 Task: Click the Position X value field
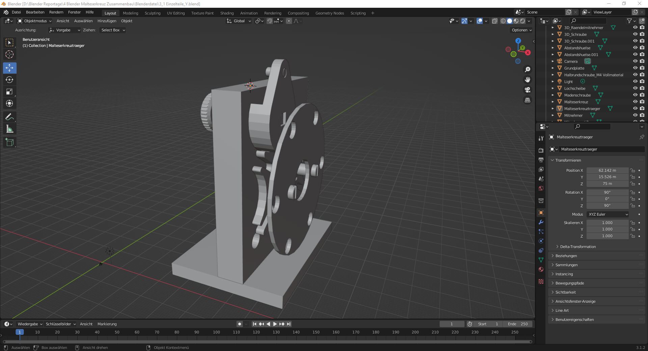pos(607,170)
